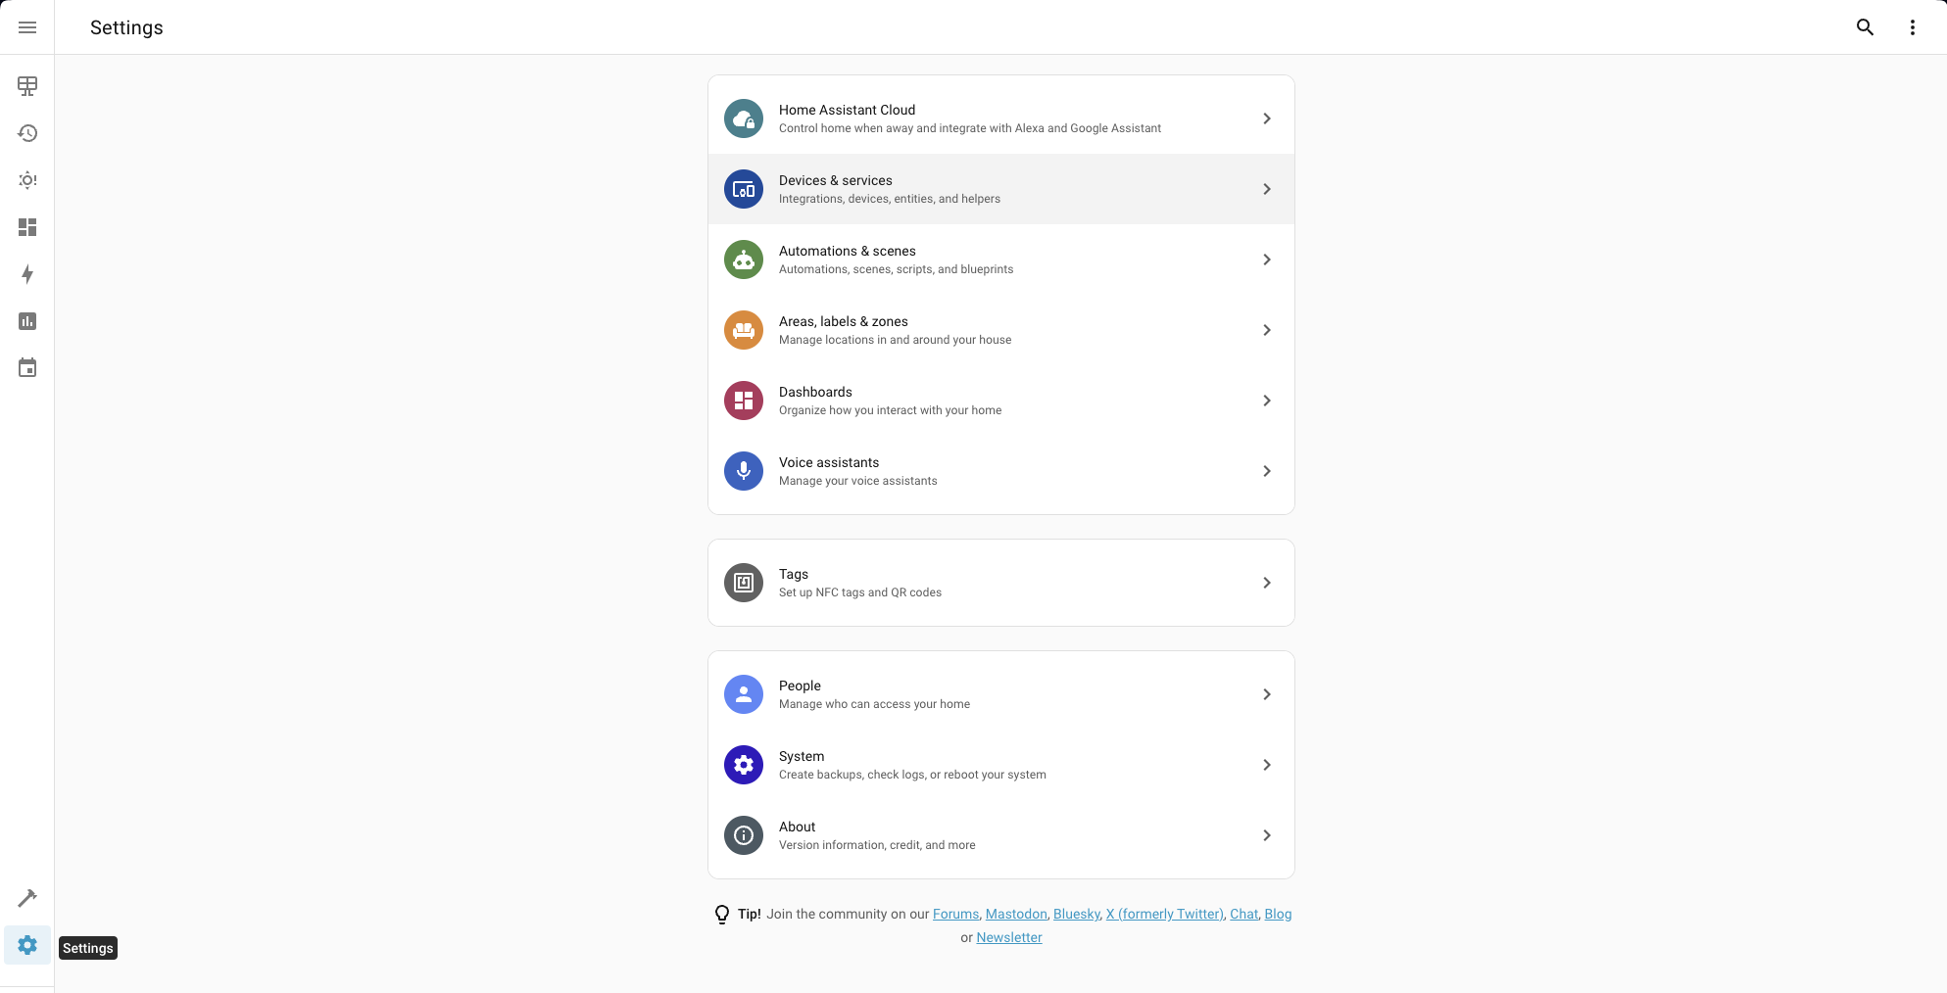Select 'Manage your voice assistants' text
The image size is (1947, 993).
pyautogui.click(x=857, y=481)
